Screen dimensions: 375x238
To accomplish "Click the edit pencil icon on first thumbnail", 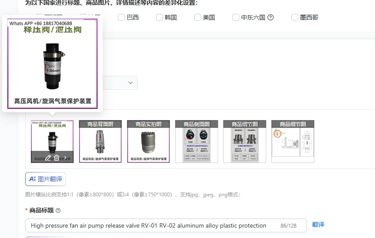I will tap(48, 158).
